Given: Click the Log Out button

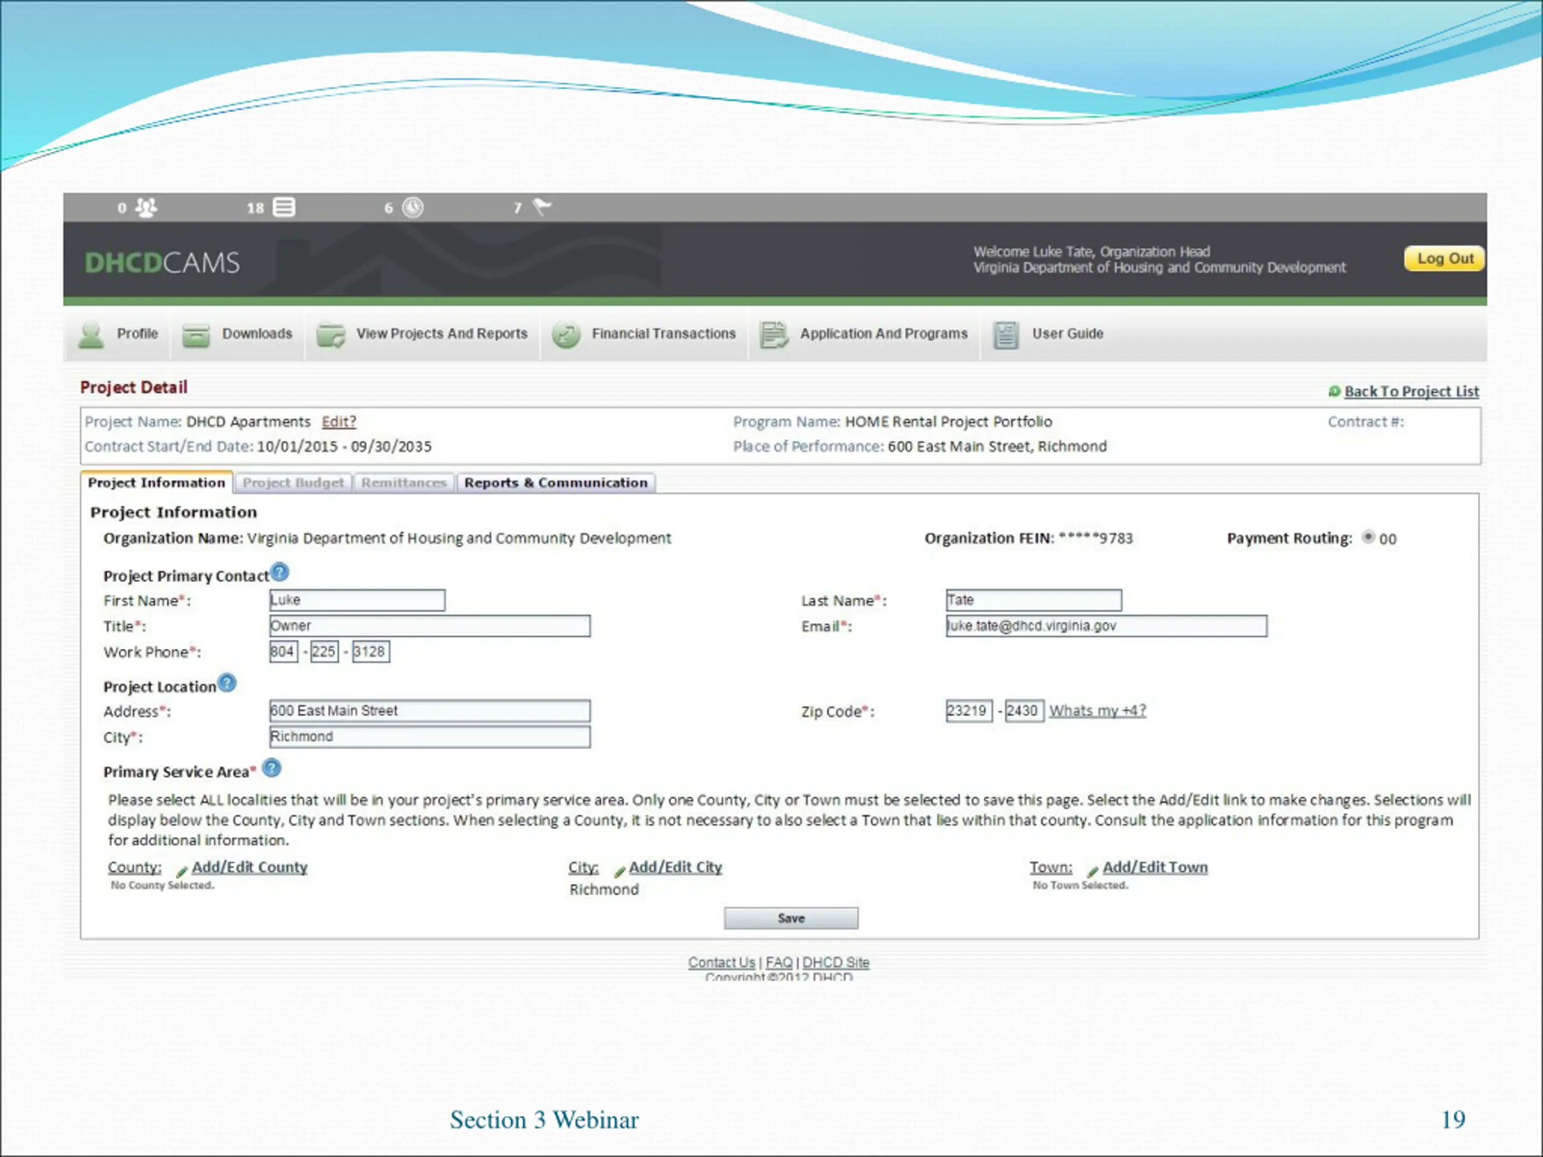Looking at the screenshot, I should pos(1444,259).
